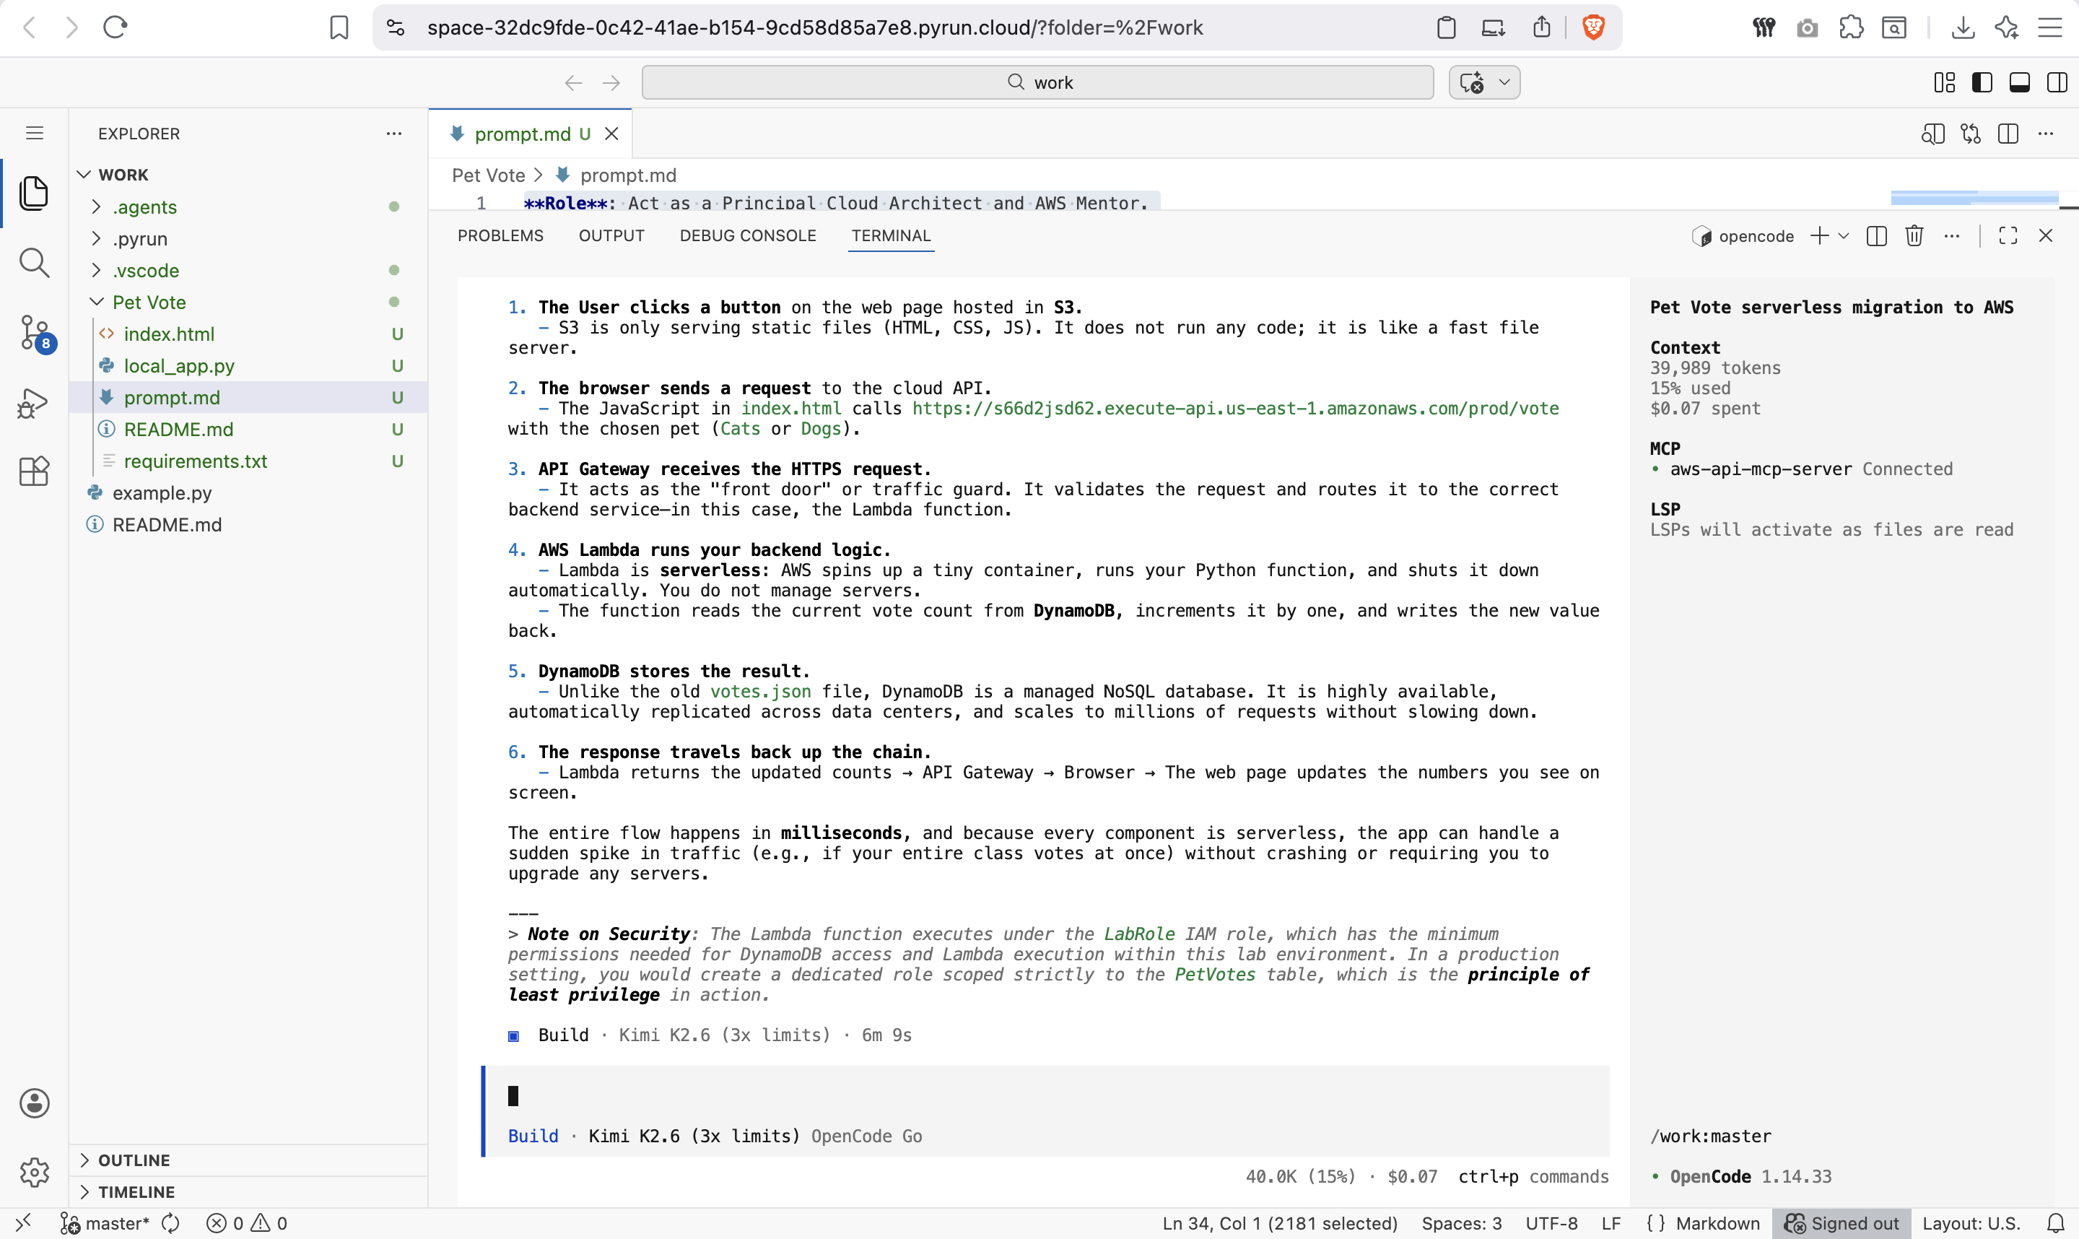Toggle the secondary side bar
Screen dimensions: 2079x1239
[2057, 82]
